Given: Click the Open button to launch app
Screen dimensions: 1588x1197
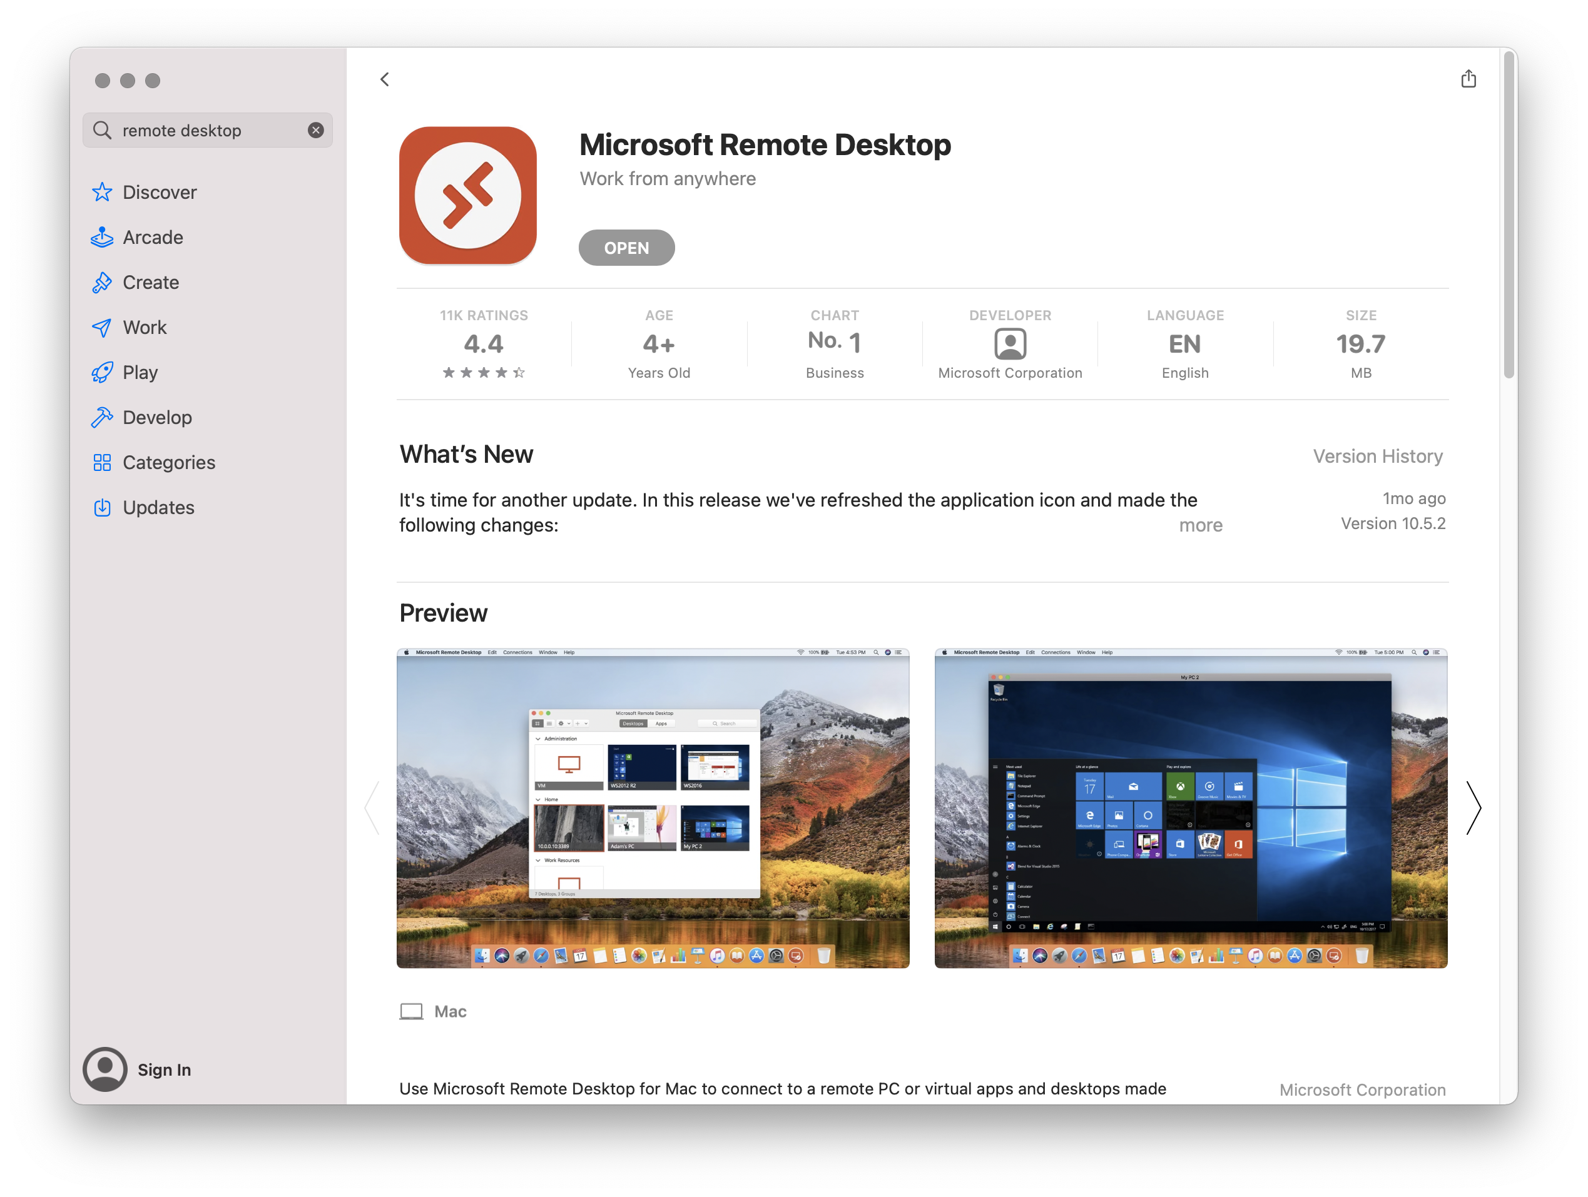Looking at the screenshot, I should (x=628, y=246).
